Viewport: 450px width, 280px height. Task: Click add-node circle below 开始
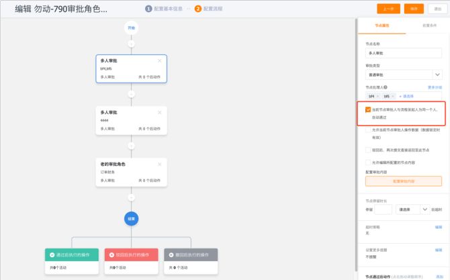point(131,44)
